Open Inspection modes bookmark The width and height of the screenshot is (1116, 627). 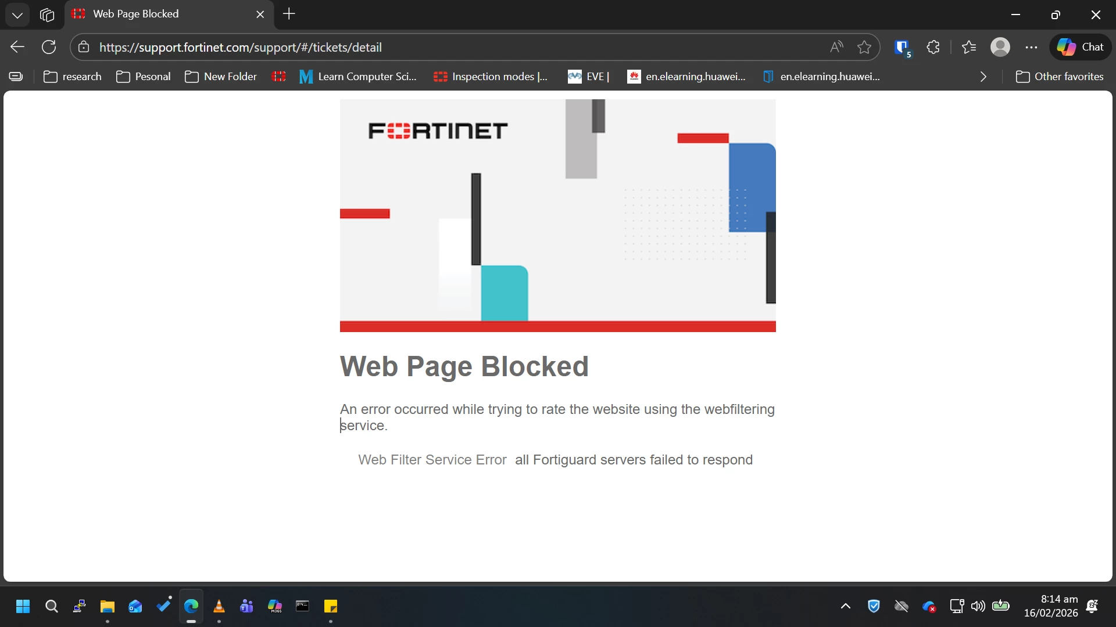[491, 77]
